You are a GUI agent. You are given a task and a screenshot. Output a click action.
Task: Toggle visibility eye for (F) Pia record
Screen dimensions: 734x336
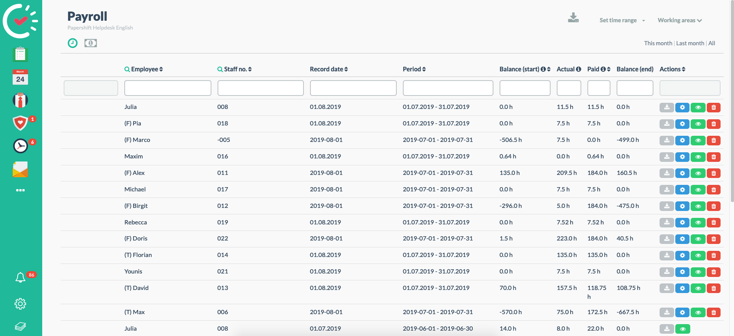tap(698, 124)
